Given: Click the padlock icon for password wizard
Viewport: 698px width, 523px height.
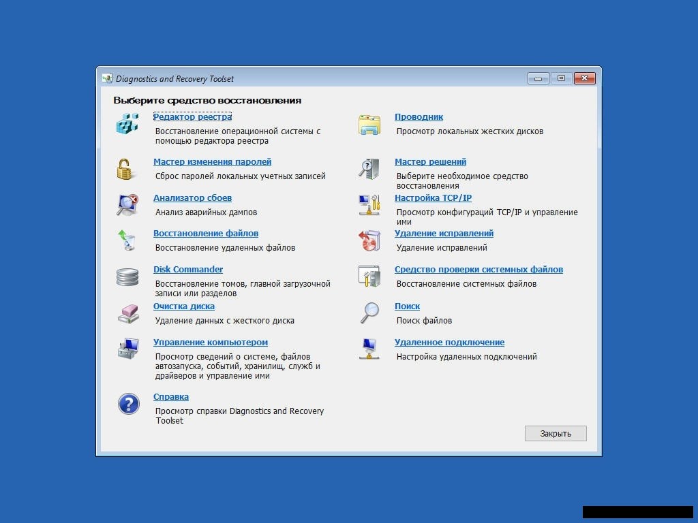Looking at the screenshot, I should (x=125, y=170).
